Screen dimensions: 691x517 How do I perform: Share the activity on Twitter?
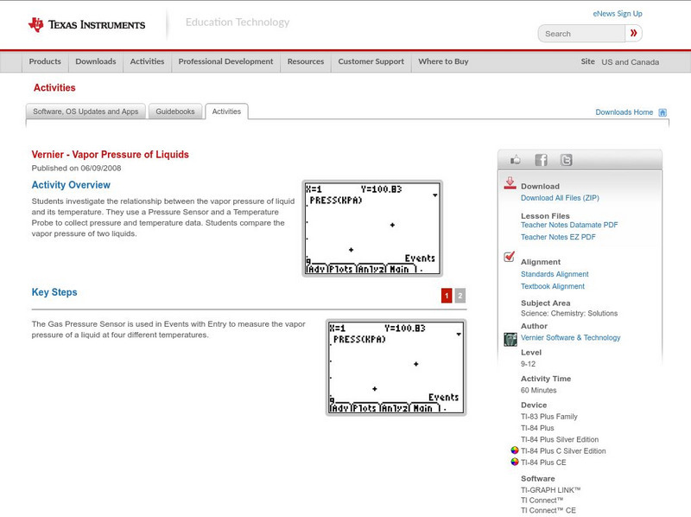click(x=566, y=159)
